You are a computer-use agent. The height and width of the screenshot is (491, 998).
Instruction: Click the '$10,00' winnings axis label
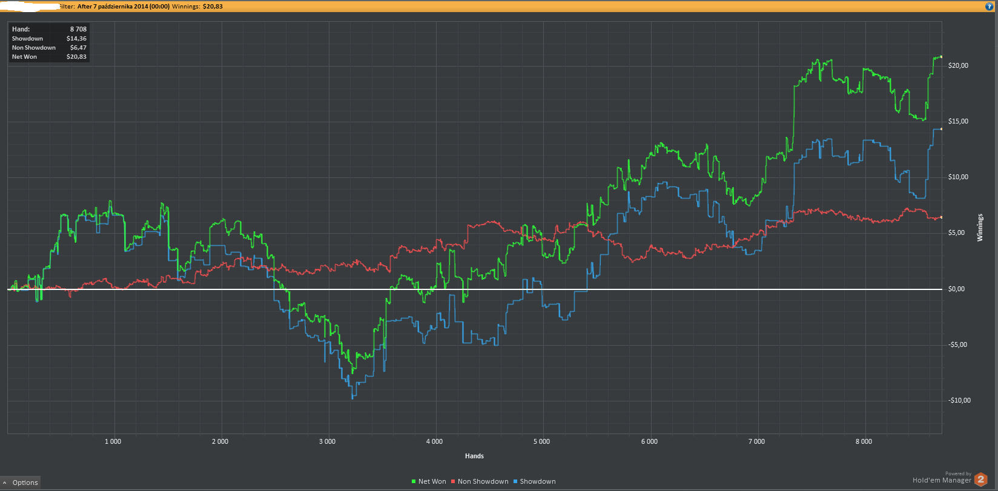(x=958, y=177)
